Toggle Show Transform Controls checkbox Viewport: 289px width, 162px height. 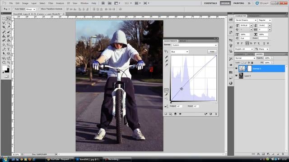[x=40, y=9]
